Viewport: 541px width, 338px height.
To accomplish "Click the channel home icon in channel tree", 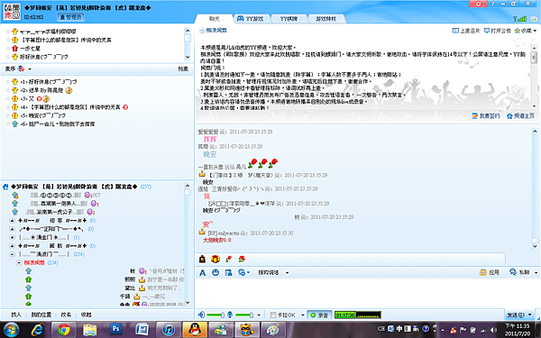I will click(5, 187).
